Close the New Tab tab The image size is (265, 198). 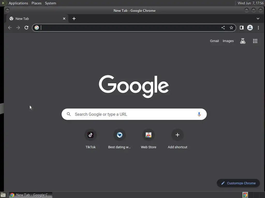(64, 19)
